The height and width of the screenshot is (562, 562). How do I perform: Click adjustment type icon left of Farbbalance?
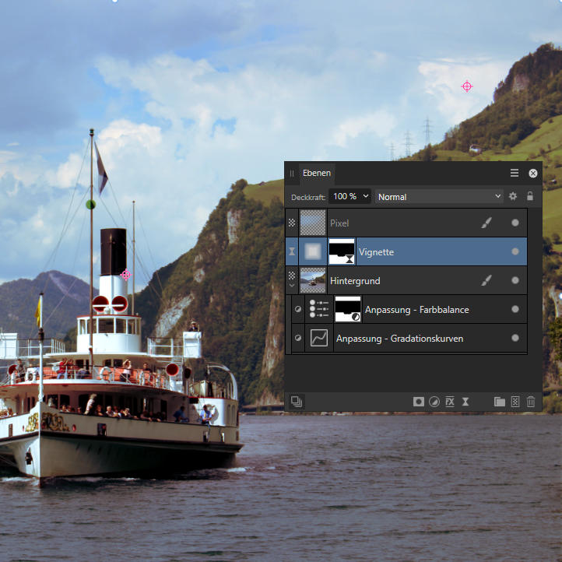(298, 309)
